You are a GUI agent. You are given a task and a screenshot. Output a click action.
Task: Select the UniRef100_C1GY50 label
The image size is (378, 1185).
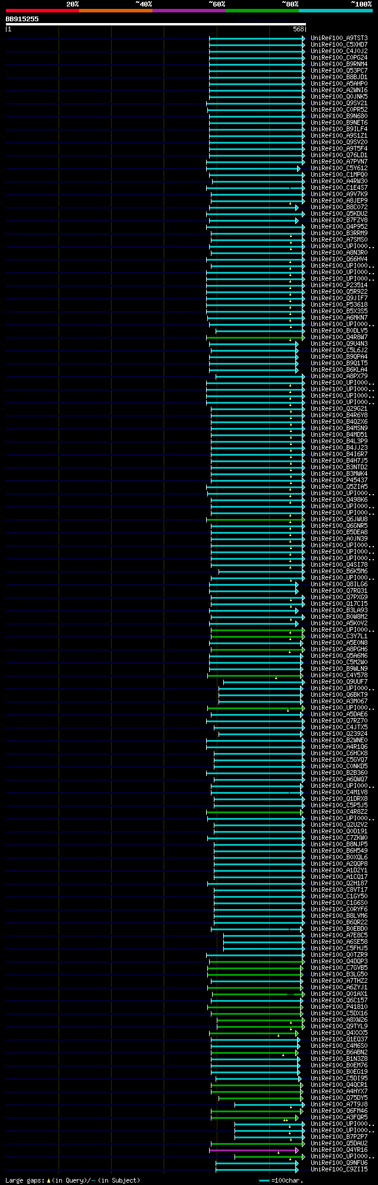pyautogui.click(x=339, y=896)
